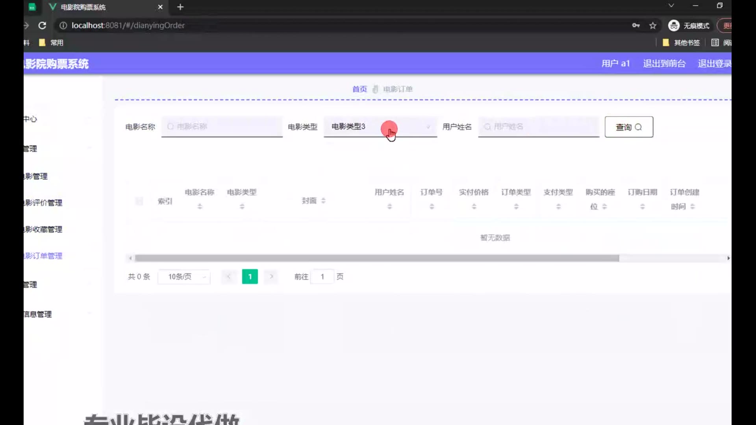Open browser tab search chevron
The height and width of the screenshot is (425, 756).
pyautogui.click(x=671, y=6)
